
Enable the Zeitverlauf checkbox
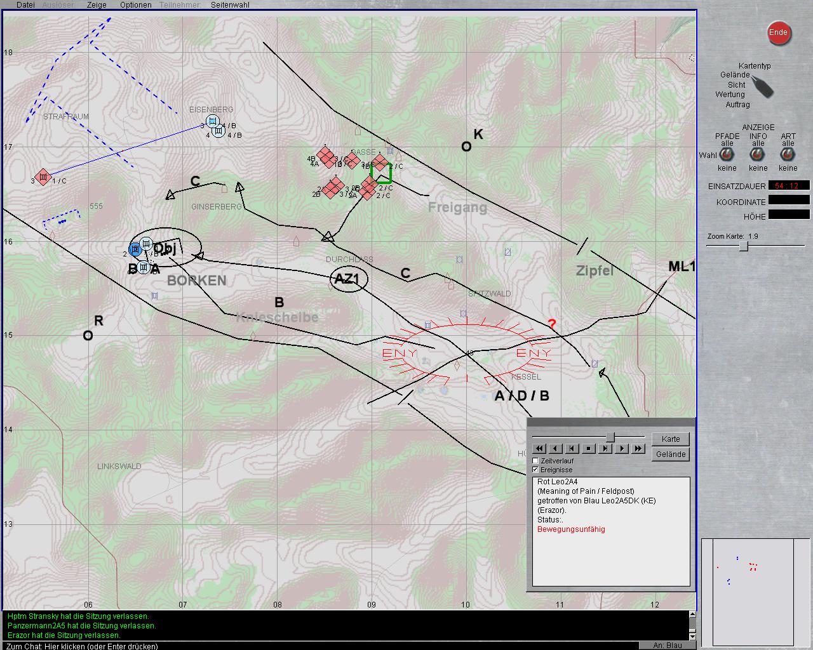pos(535,461)
